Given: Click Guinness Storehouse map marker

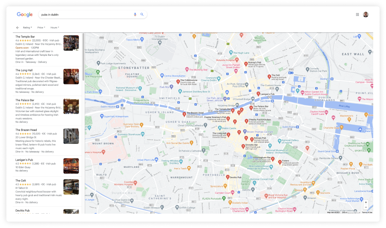Looking at the screenshot, I should pyautogui.click(x=143, y=134).
